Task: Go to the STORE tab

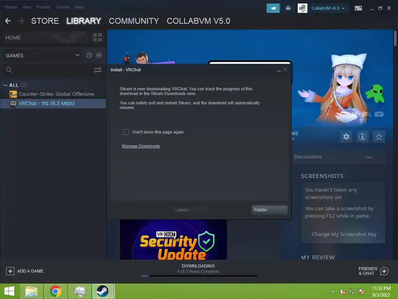Action: pos(45,21)
